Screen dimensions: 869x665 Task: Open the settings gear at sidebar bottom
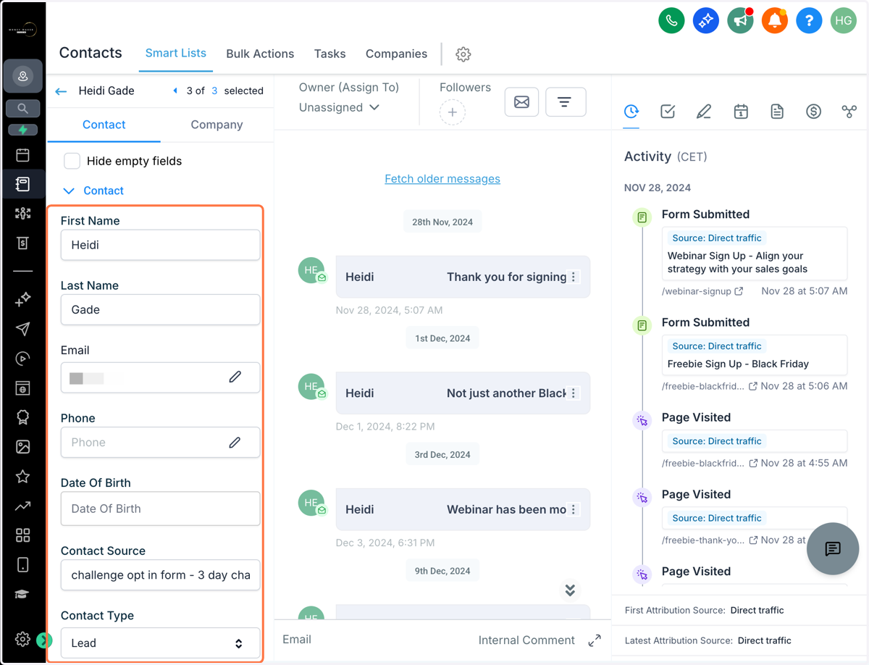[22, 639]
